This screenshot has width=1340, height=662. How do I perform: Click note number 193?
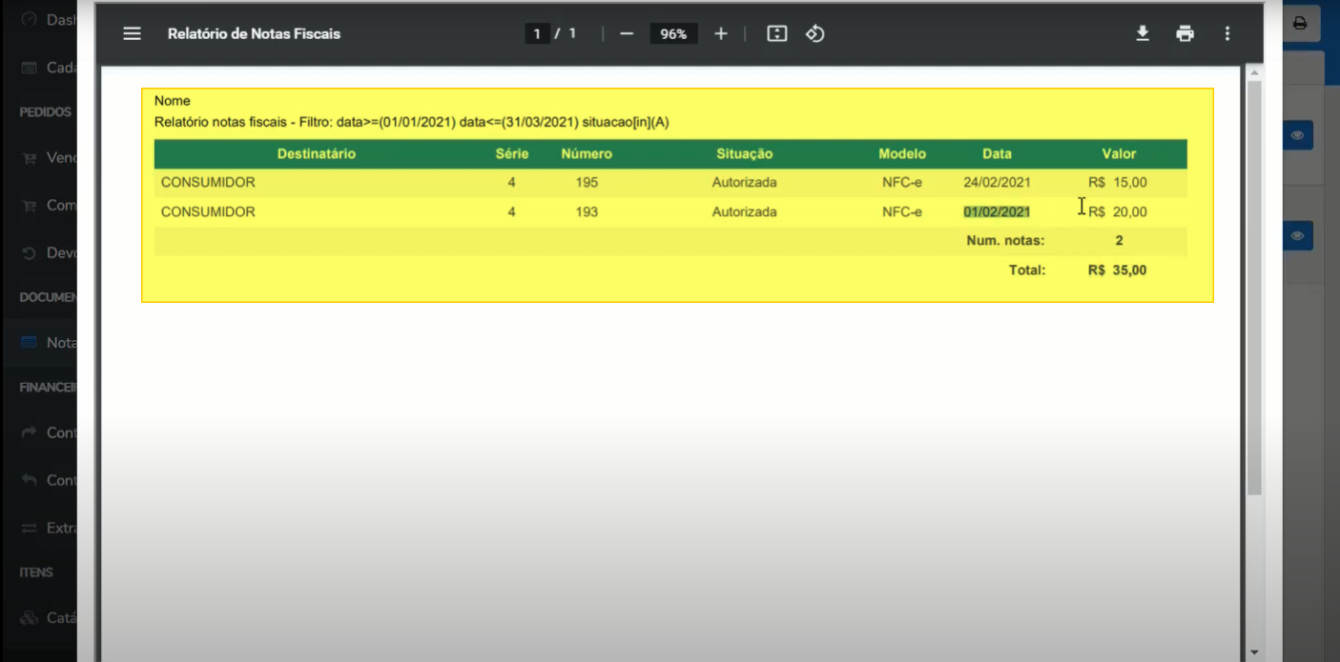click(x=587, y=211)
